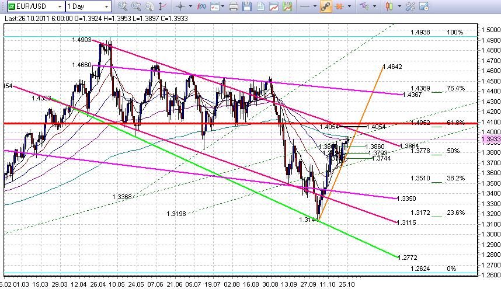The width and height of the screenshot is (501, 289).
Task: Click the red line chart template icon
Action: pos(274,6)
